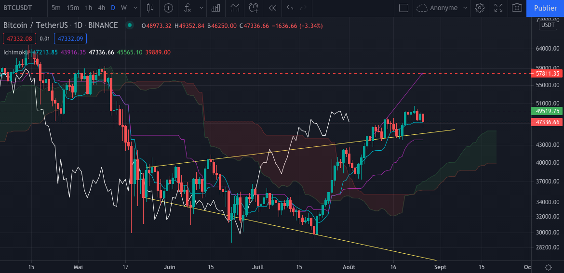Expand the timeframe interval dropdown arrow
This screenshot has width=564, height=273.
click(134, 8)
